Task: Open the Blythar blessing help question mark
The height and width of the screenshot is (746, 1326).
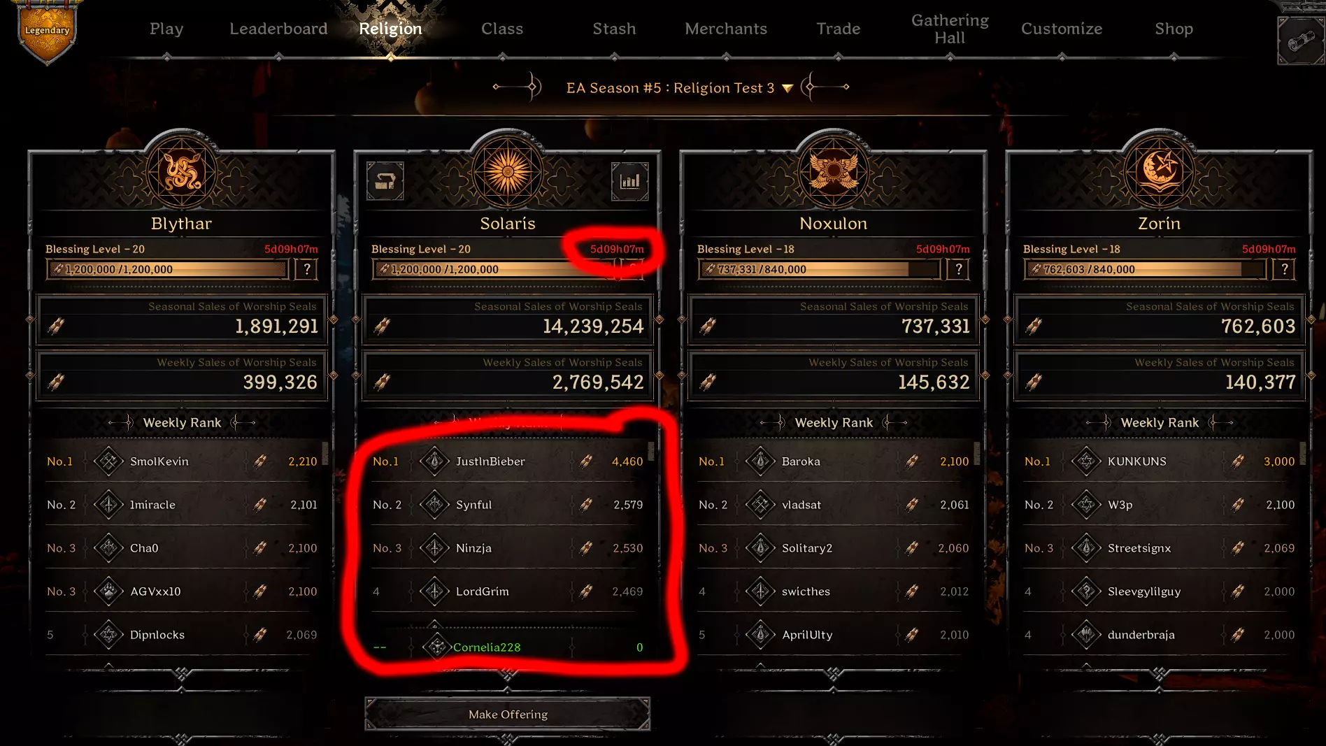Action: 306,269
